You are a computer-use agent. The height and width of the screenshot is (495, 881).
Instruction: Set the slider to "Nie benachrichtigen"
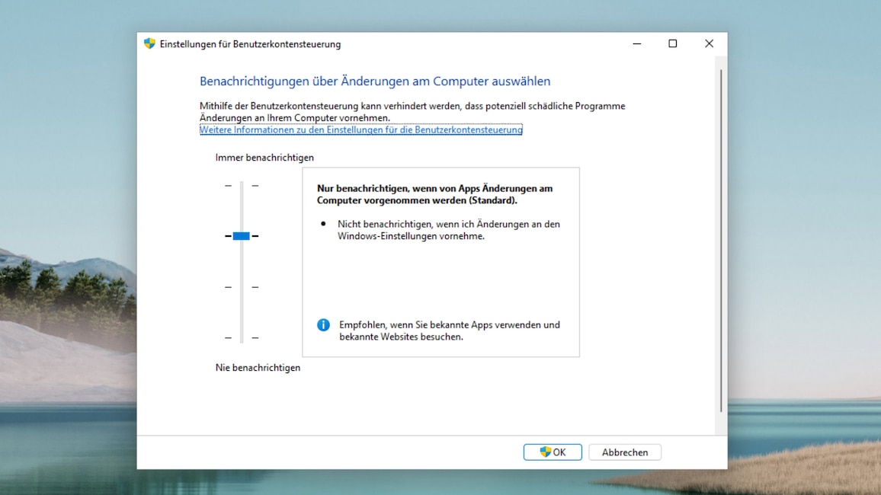click(241, 337)
